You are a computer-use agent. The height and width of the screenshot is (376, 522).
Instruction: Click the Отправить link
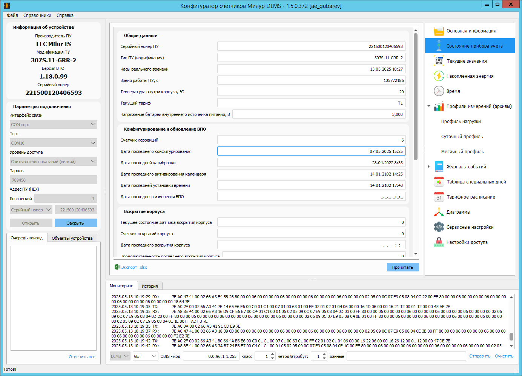[480, 356]
